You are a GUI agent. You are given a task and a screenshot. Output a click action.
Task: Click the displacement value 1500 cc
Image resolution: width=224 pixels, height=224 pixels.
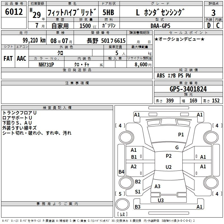coord(88,26)
